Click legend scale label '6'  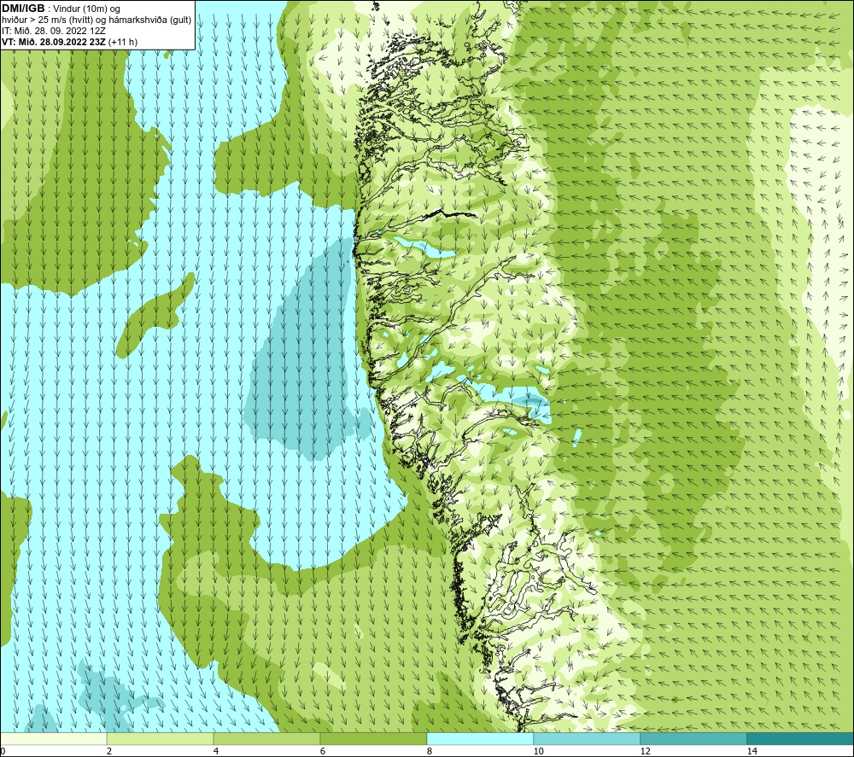coord(323,751)
